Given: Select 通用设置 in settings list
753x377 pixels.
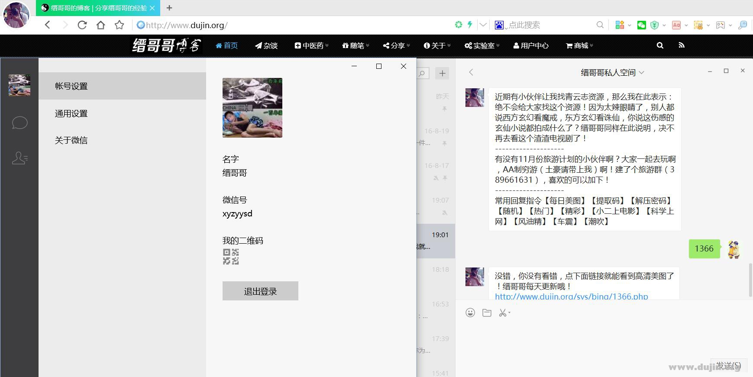Looking at the screenshot, I should [122, 113].
